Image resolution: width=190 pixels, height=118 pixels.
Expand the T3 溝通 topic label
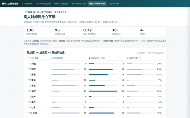[32, 75]
